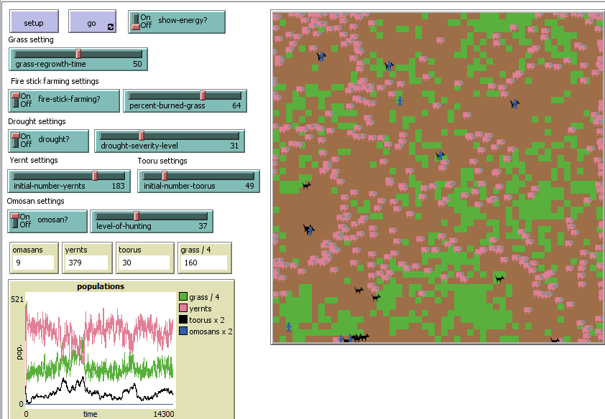605x419 pixels.
Task: Click the Tooru settings label
Action: [x=162, y=161]
